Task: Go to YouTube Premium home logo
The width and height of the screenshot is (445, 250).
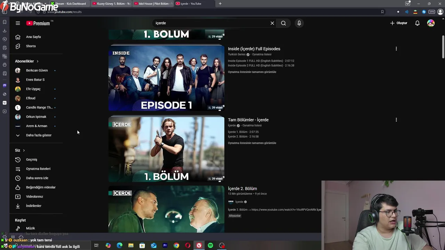Action: coord(38,23)
